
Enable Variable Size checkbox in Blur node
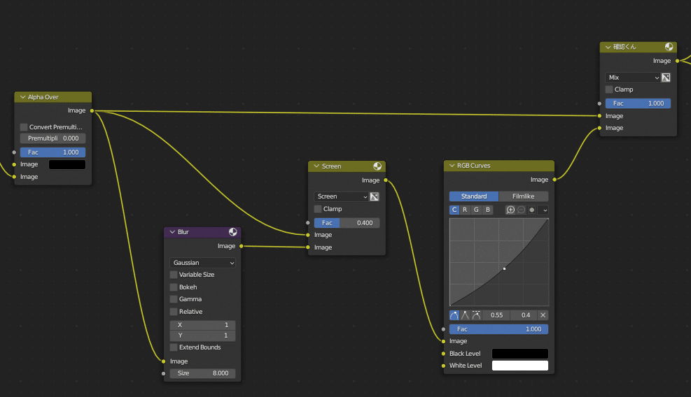pos(174,275)
